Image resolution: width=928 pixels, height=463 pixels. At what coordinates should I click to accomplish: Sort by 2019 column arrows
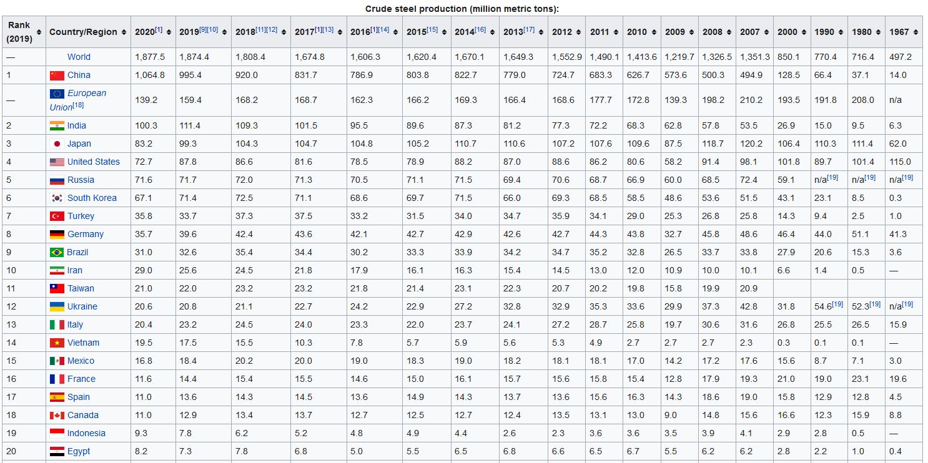(224, 32)
